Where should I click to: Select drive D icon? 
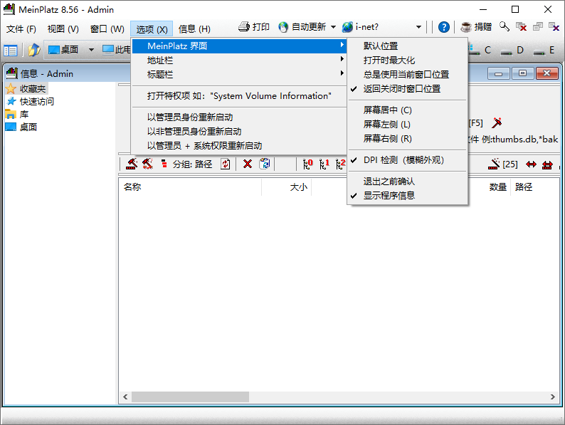click(506, 51)
